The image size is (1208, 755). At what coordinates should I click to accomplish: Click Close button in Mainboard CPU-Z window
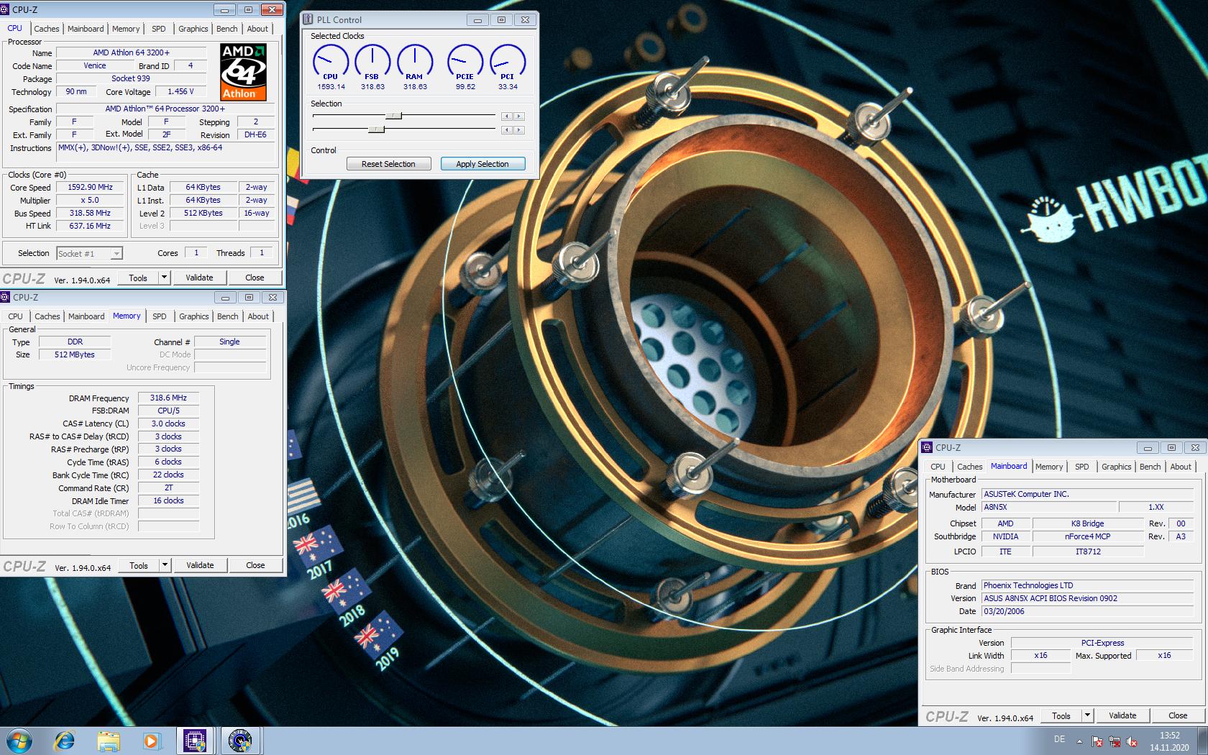pos(1178,715)
